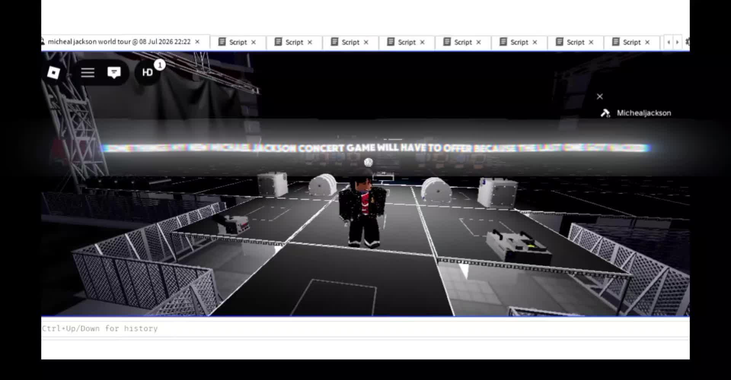This screenshot has width=731, height=380.
Task: Select the Michealjackson label
Action: [644, 113]
